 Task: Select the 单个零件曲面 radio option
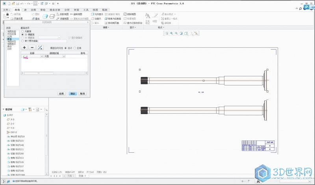22,41
